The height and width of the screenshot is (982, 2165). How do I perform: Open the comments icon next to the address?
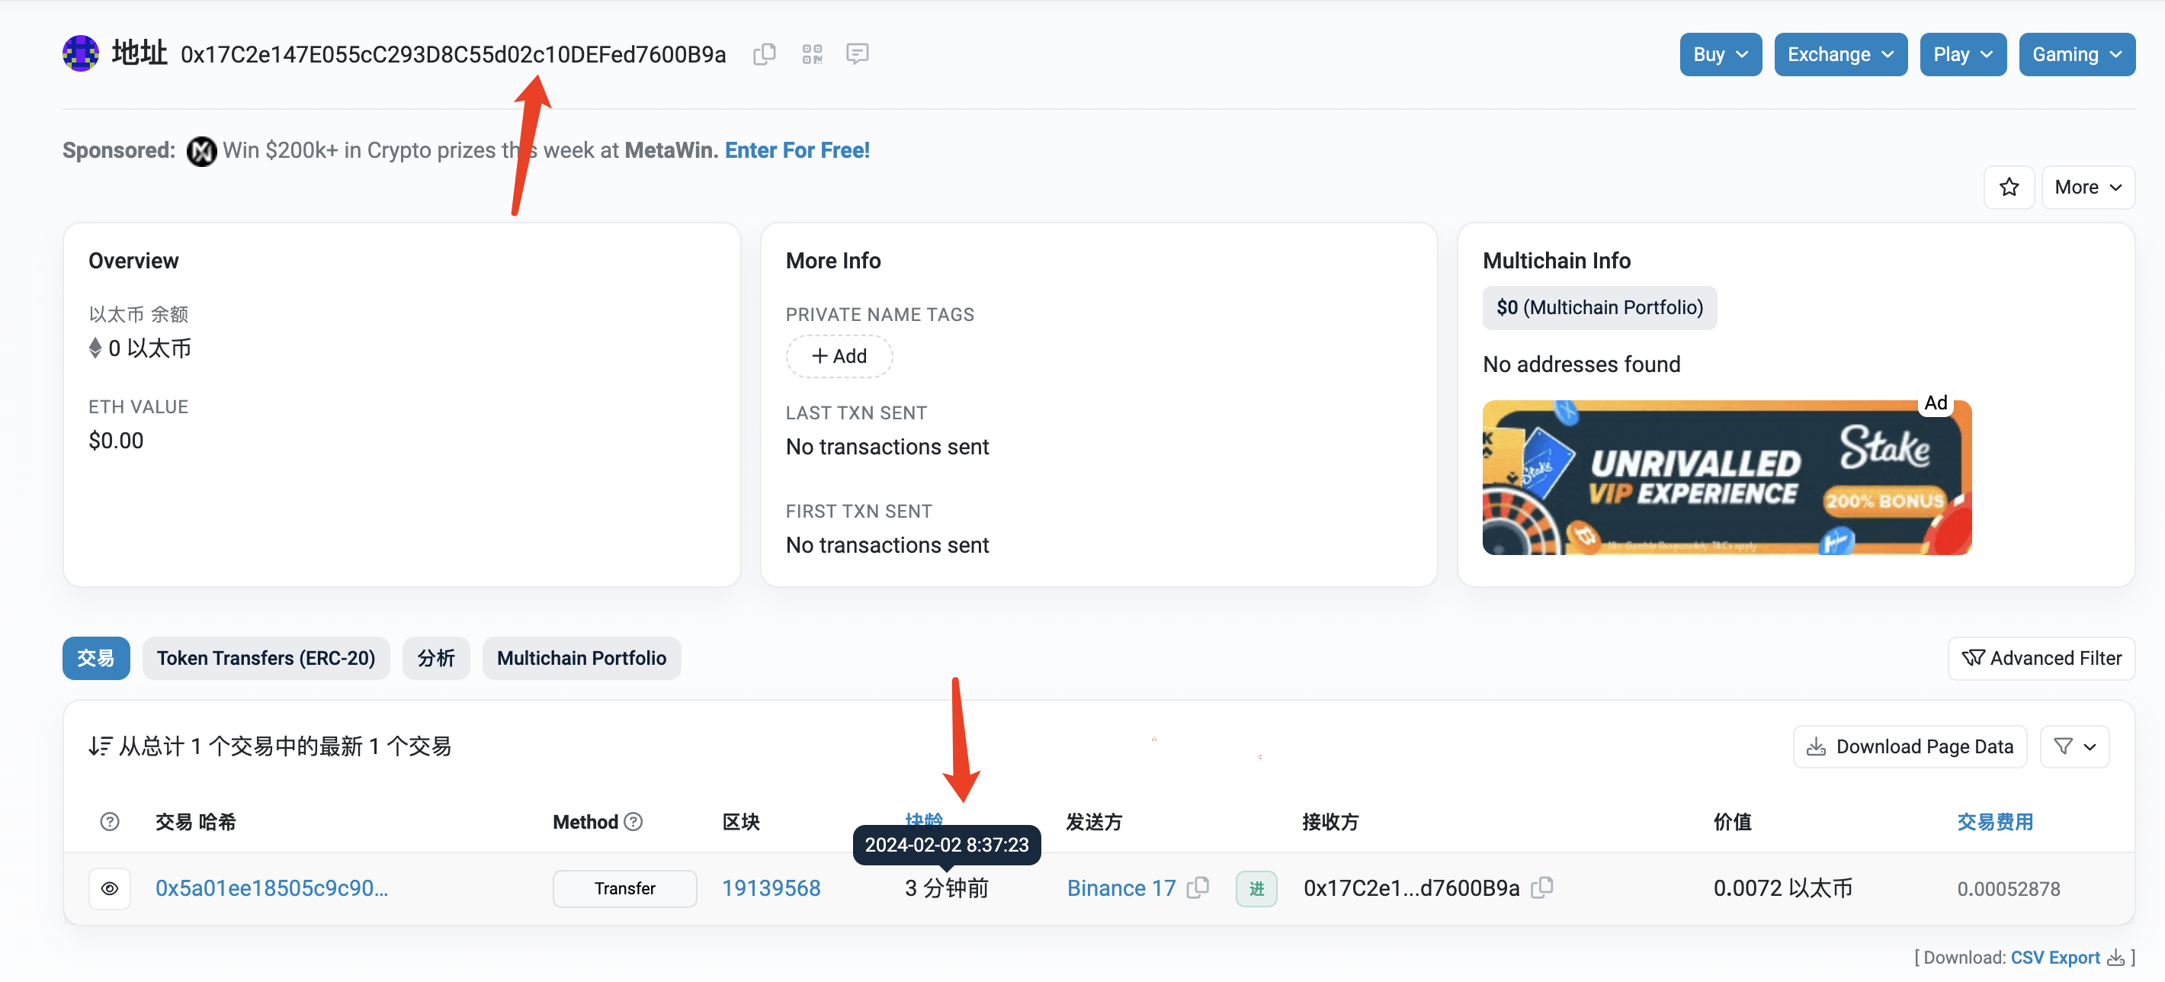[x=858, y=54]
